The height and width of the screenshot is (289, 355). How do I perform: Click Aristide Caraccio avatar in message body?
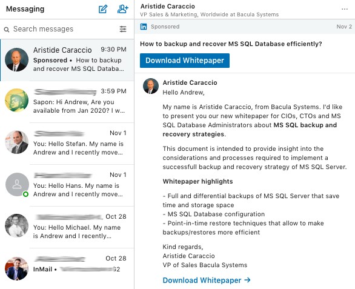point(151,86)
